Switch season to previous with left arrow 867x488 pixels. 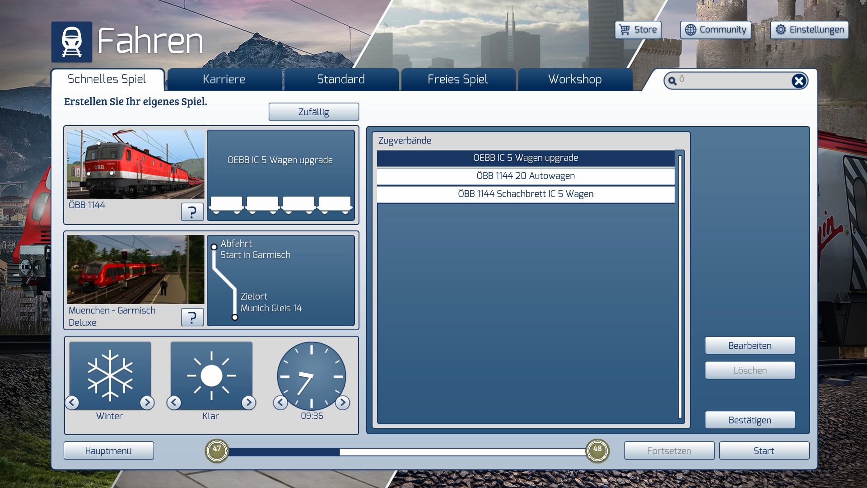pyautogui.click(x=72, y=402)
